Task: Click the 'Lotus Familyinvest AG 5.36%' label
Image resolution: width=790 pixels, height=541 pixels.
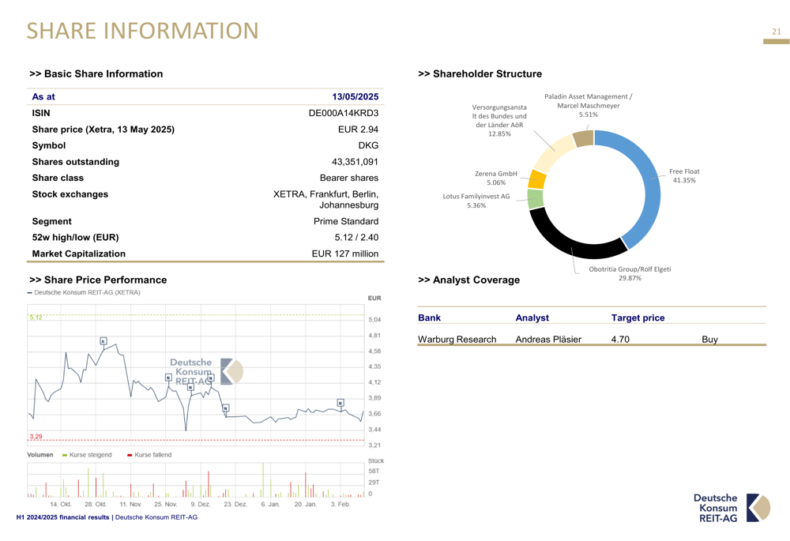Action: 476,201
